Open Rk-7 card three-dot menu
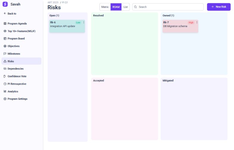This screenshot has width=234, height=150. [197, 22]
